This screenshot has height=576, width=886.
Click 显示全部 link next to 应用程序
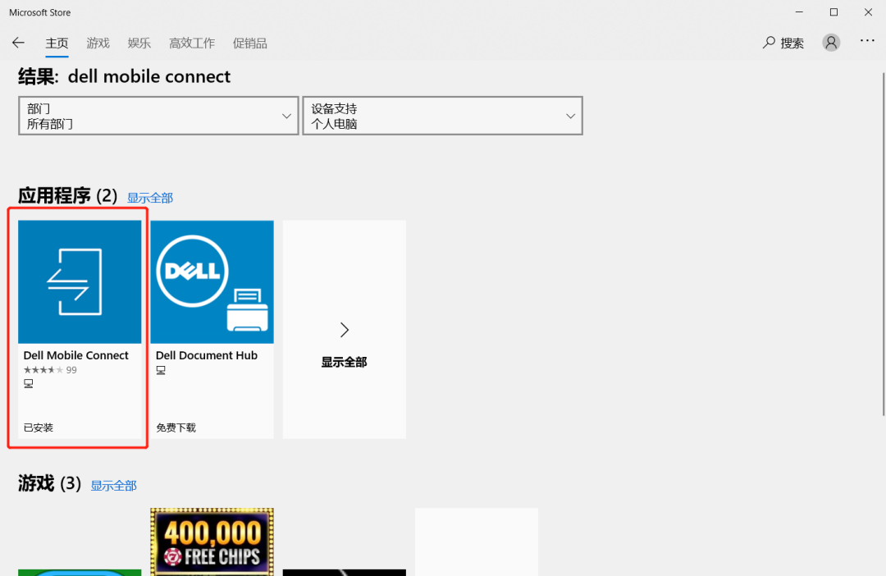coord(150,198)
